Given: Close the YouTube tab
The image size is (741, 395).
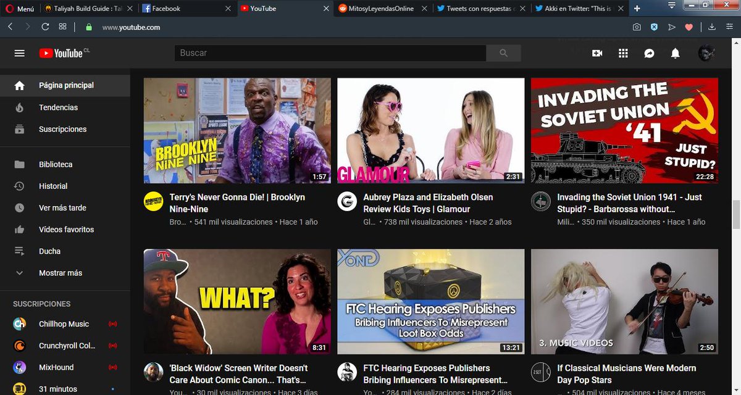Looking at the screenshot, I should tap(327, 9).
